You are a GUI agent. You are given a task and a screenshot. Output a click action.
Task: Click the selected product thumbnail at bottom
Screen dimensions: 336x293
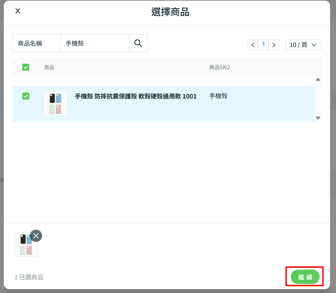point(26,245)
